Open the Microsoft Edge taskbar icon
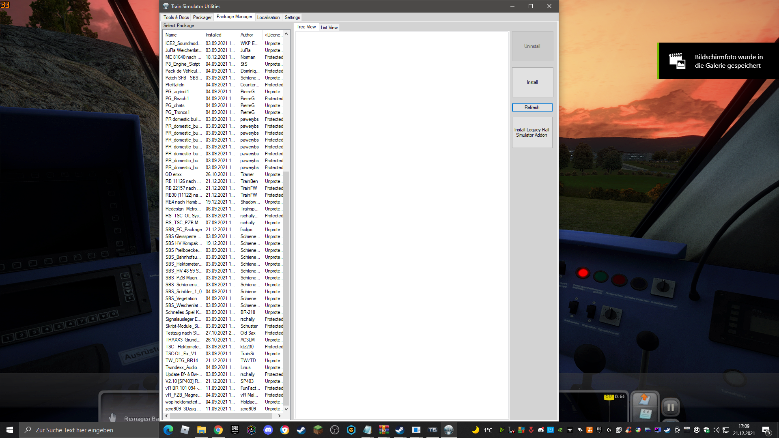The width and height of the screenshot is (779, 438). (168, 430)
